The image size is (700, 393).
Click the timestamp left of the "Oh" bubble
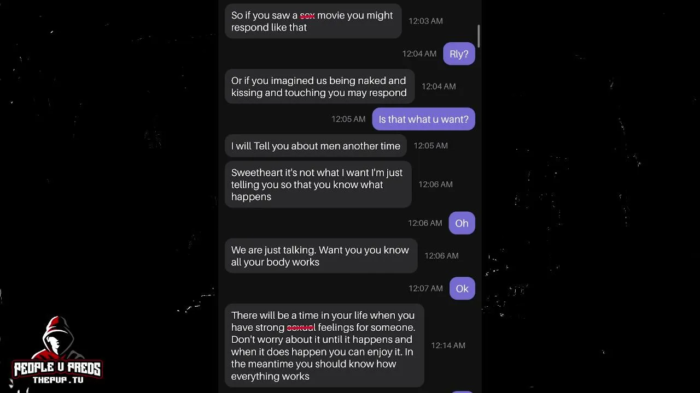tap(425, 223)
